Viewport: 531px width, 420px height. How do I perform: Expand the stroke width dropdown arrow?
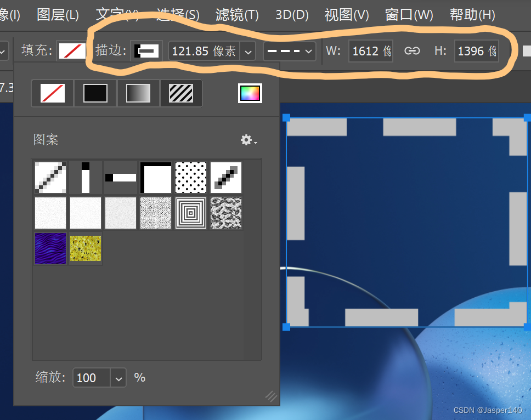pyautogui.click(x=248, y=52)
